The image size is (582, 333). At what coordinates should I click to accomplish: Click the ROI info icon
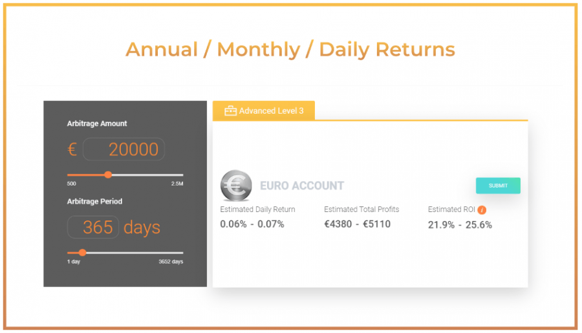pyautogui.click(x=482, y=210)
